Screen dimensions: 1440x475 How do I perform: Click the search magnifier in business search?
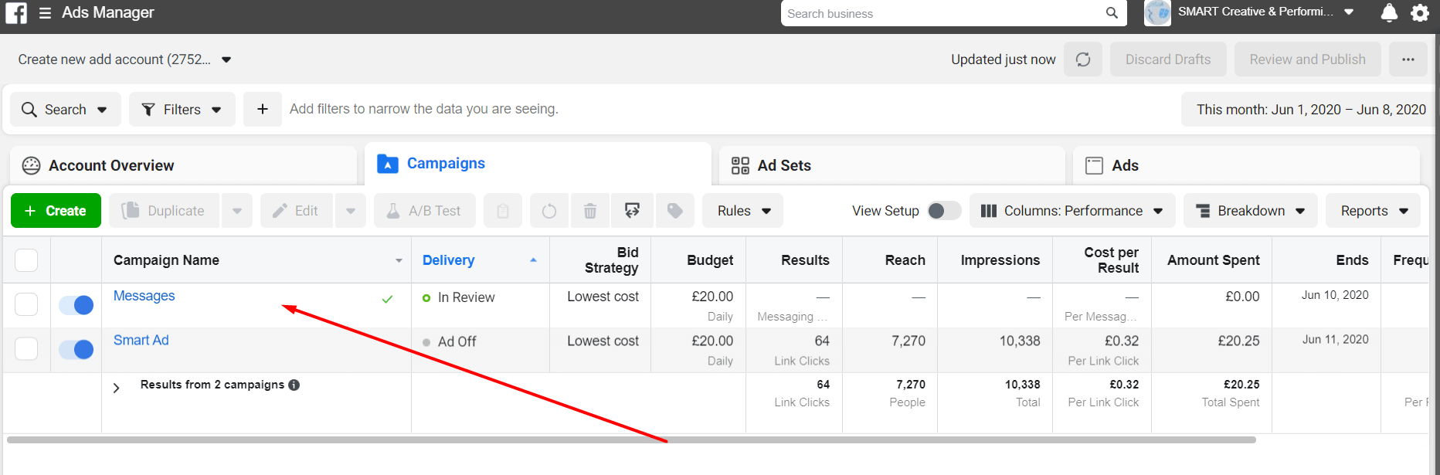click(x=1112, y=13)
